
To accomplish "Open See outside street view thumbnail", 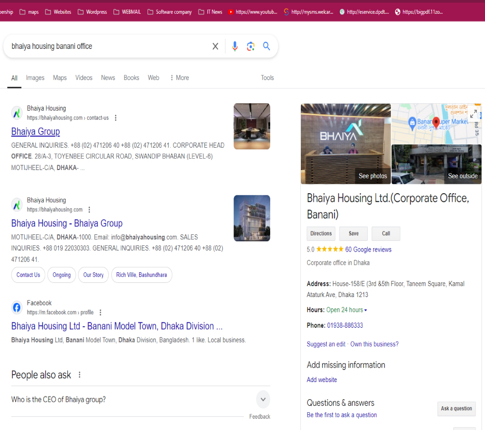I will [436, 164].
